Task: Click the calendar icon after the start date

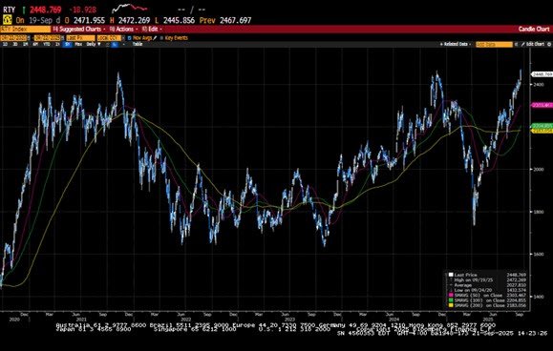Action: [x=30, y=37]
